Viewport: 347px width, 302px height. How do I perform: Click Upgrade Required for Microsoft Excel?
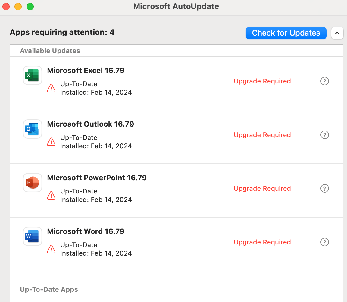262,81
